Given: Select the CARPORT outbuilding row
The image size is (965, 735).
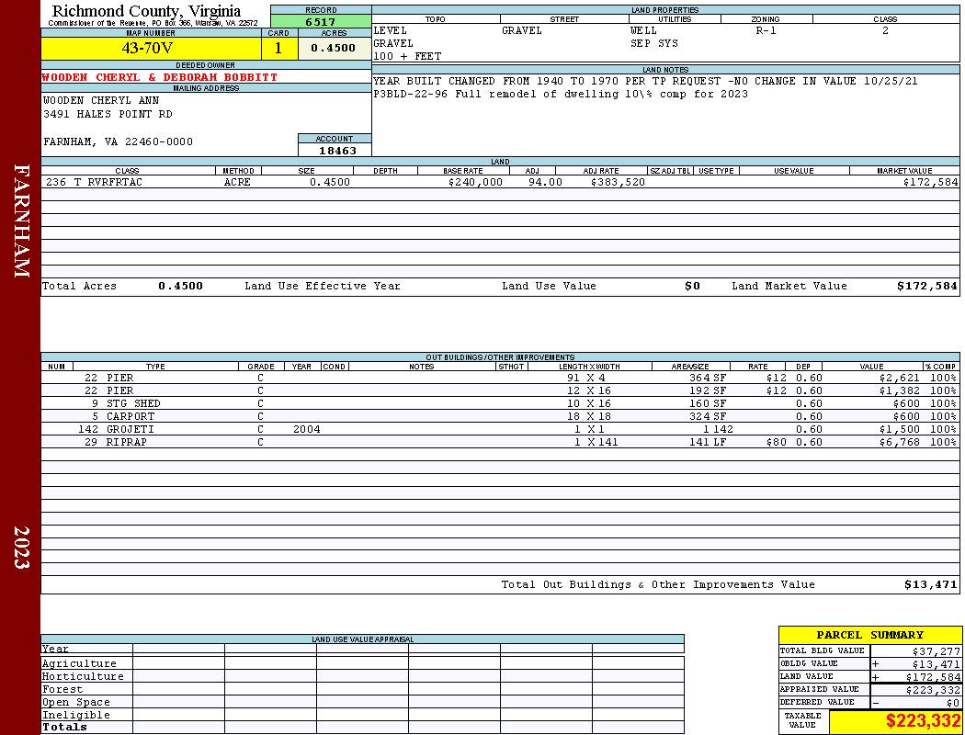Looking at the screenshot, I should [500, 417].
